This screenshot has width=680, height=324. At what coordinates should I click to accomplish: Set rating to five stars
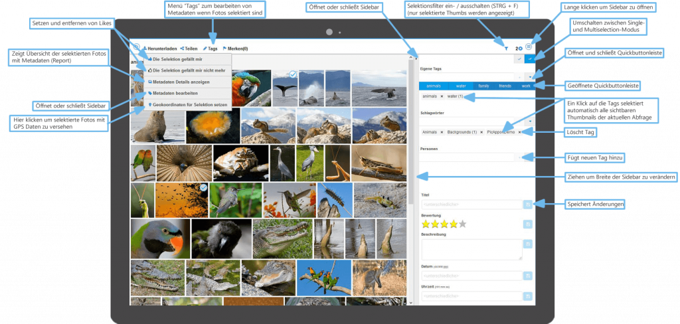point(463,224)
